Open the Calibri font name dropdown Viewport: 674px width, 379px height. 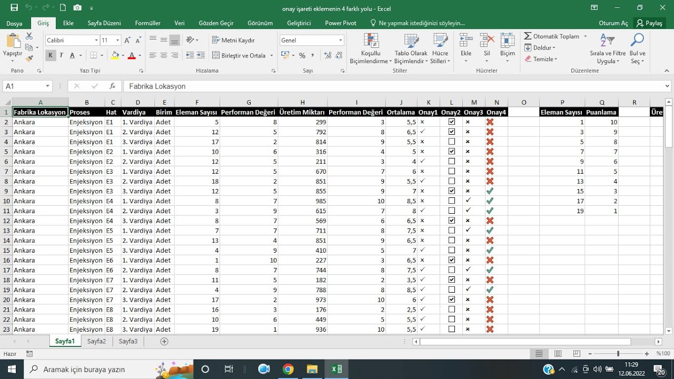[x=96, y=40]
